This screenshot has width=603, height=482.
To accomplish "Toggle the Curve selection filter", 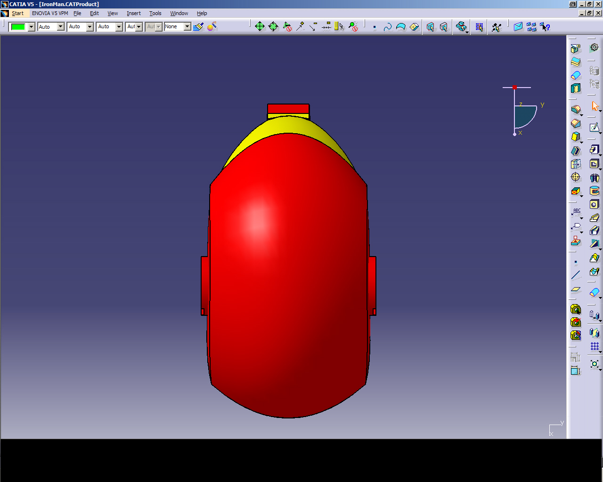I will tap(387, 27).
